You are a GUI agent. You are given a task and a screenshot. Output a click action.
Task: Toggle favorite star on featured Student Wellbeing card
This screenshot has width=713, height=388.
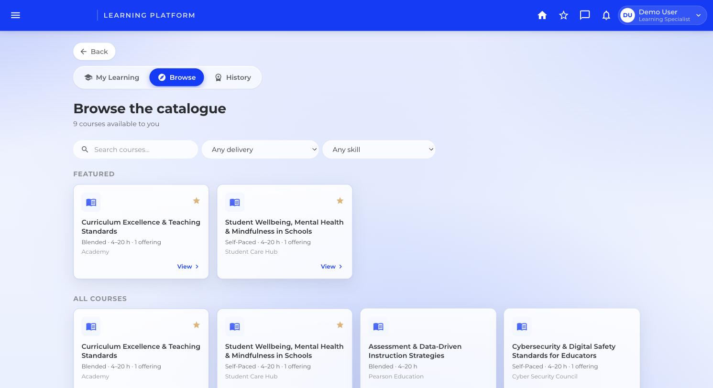340,201
